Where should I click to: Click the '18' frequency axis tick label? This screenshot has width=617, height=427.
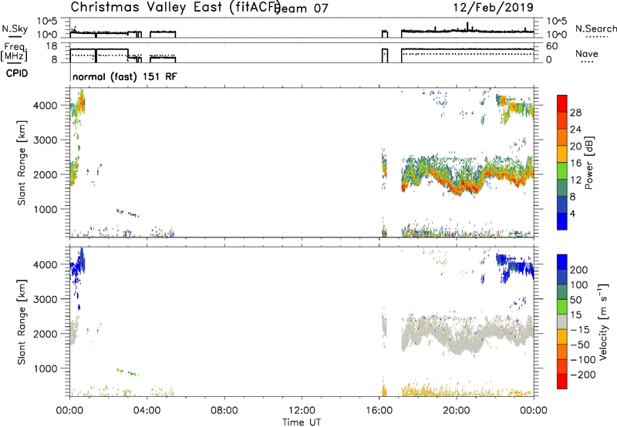pos(51,46)
